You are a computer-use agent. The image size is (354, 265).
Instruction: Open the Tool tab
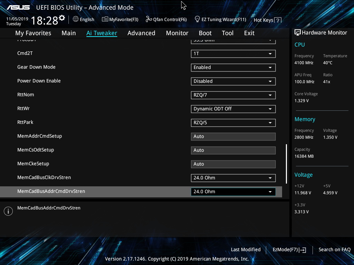click(x=227, y=33)
